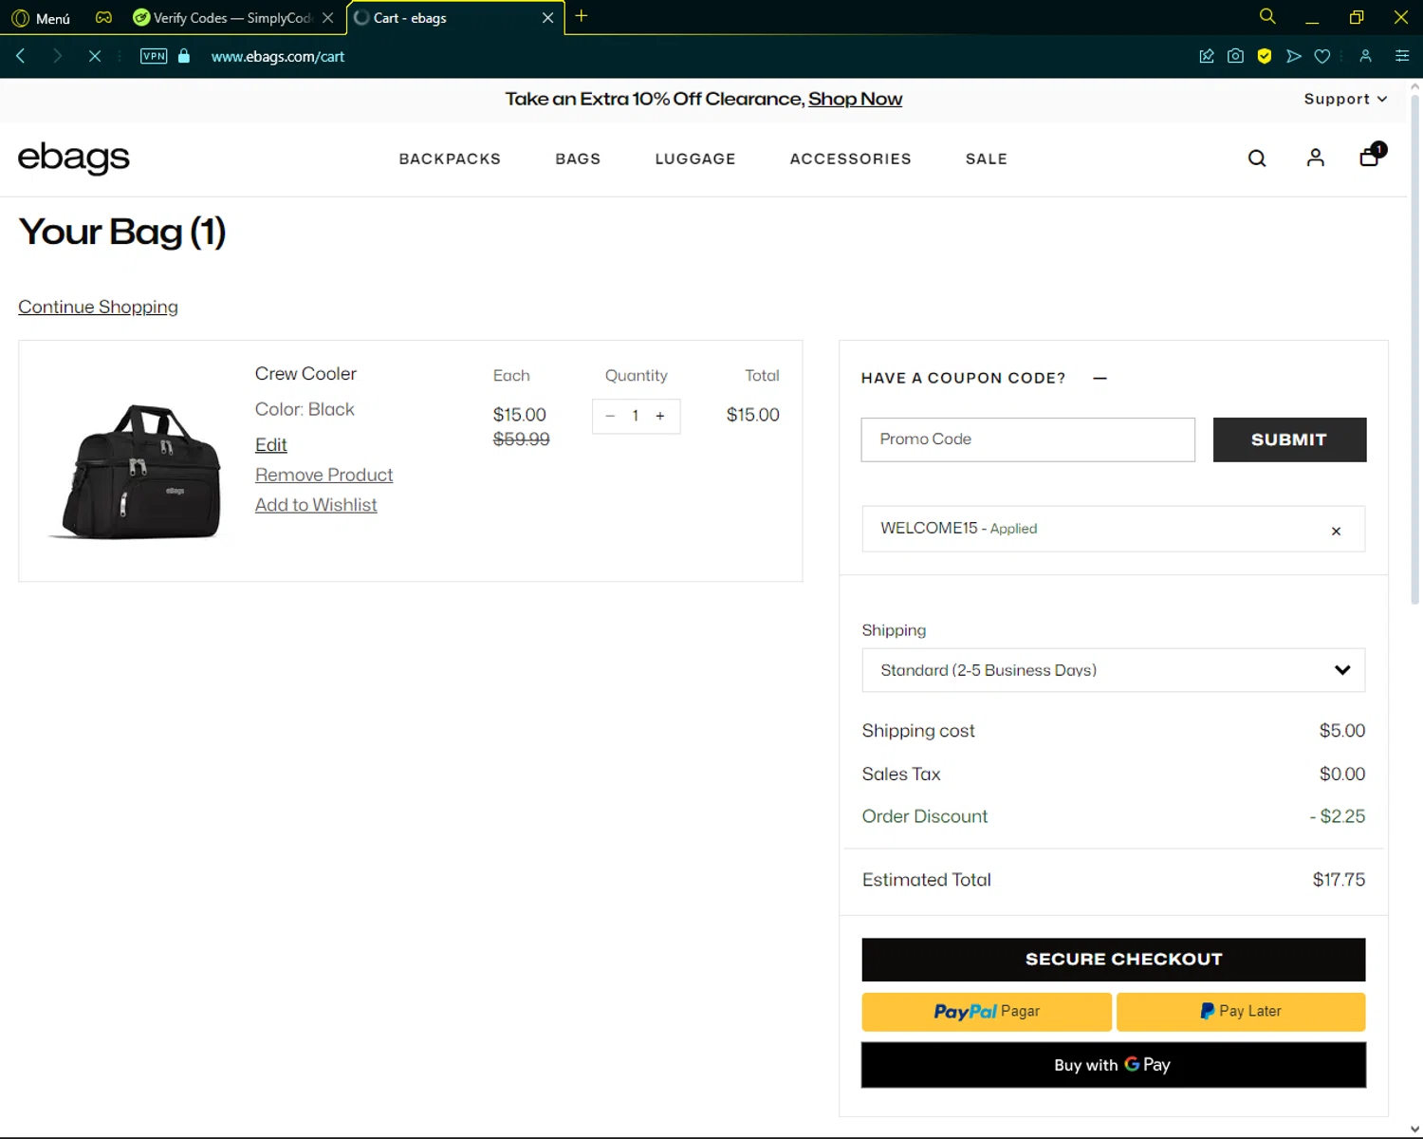
Task: Open the SALE menu
Action: [987, 159]
